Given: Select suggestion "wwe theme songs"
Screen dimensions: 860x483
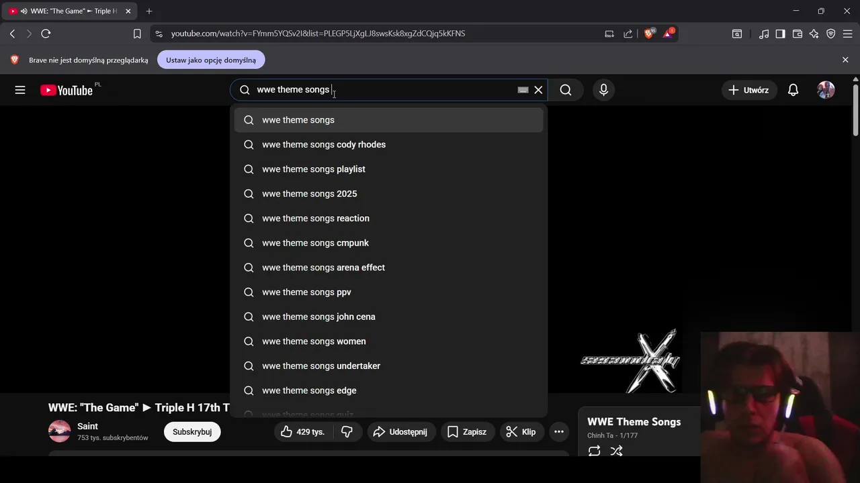Looking at the screenshot, I should [388, 120].
